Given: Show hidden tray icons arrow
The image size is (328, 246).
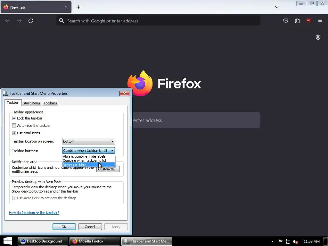Looking at the screenshot, I should (272, 242).
